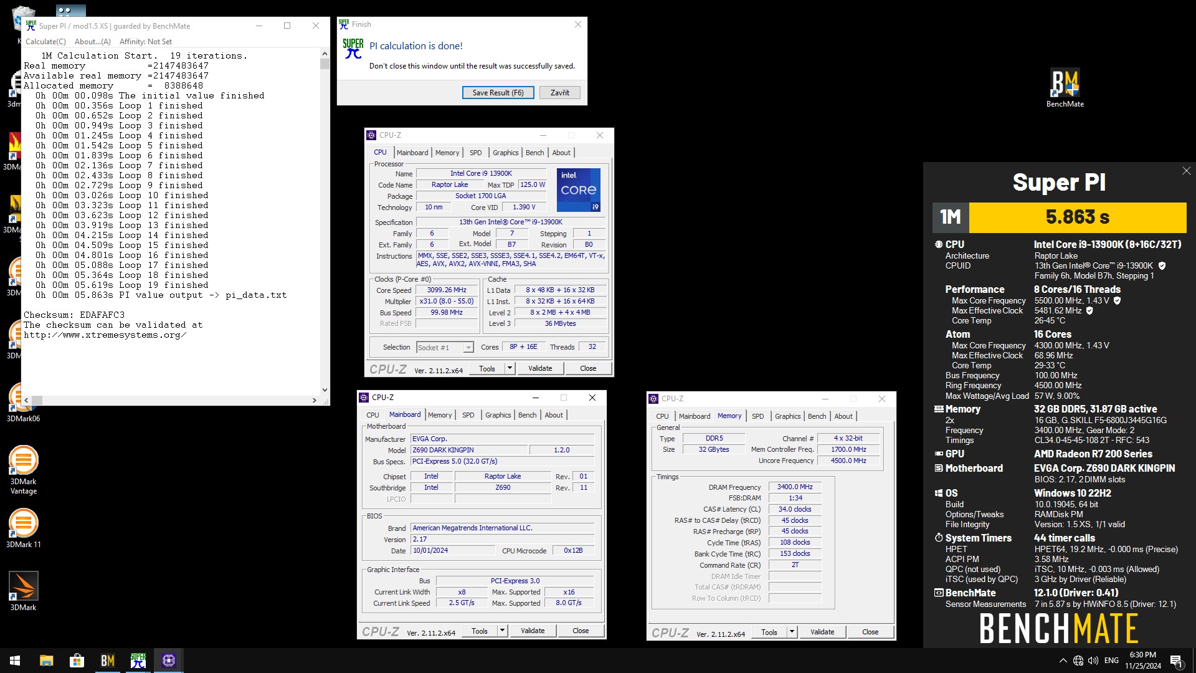Click the ENG language indicator in the tray

pyautogui.click(x=1111, y=661)
